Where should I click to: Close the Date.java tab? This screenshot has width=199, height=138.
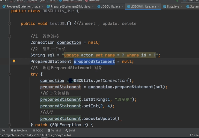click(x=182, y=6)
